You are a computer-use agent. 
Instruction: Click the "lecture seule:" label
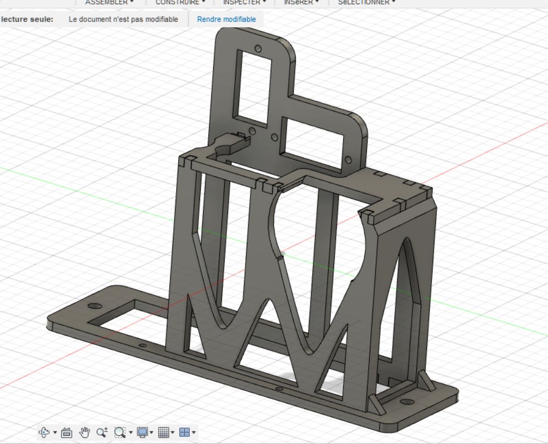click(27, 19)
